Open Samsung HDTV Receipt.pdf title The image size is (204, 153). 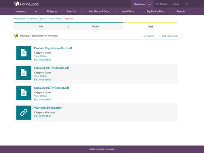[x=51, y=88]
